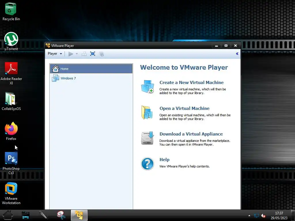Select the Windows 7 virtual machine
295x221 pixels.
point(91,78)
